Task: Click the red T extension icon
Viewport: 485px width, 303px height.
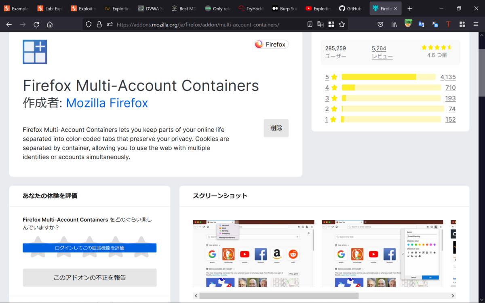Action: pos(448,24)
